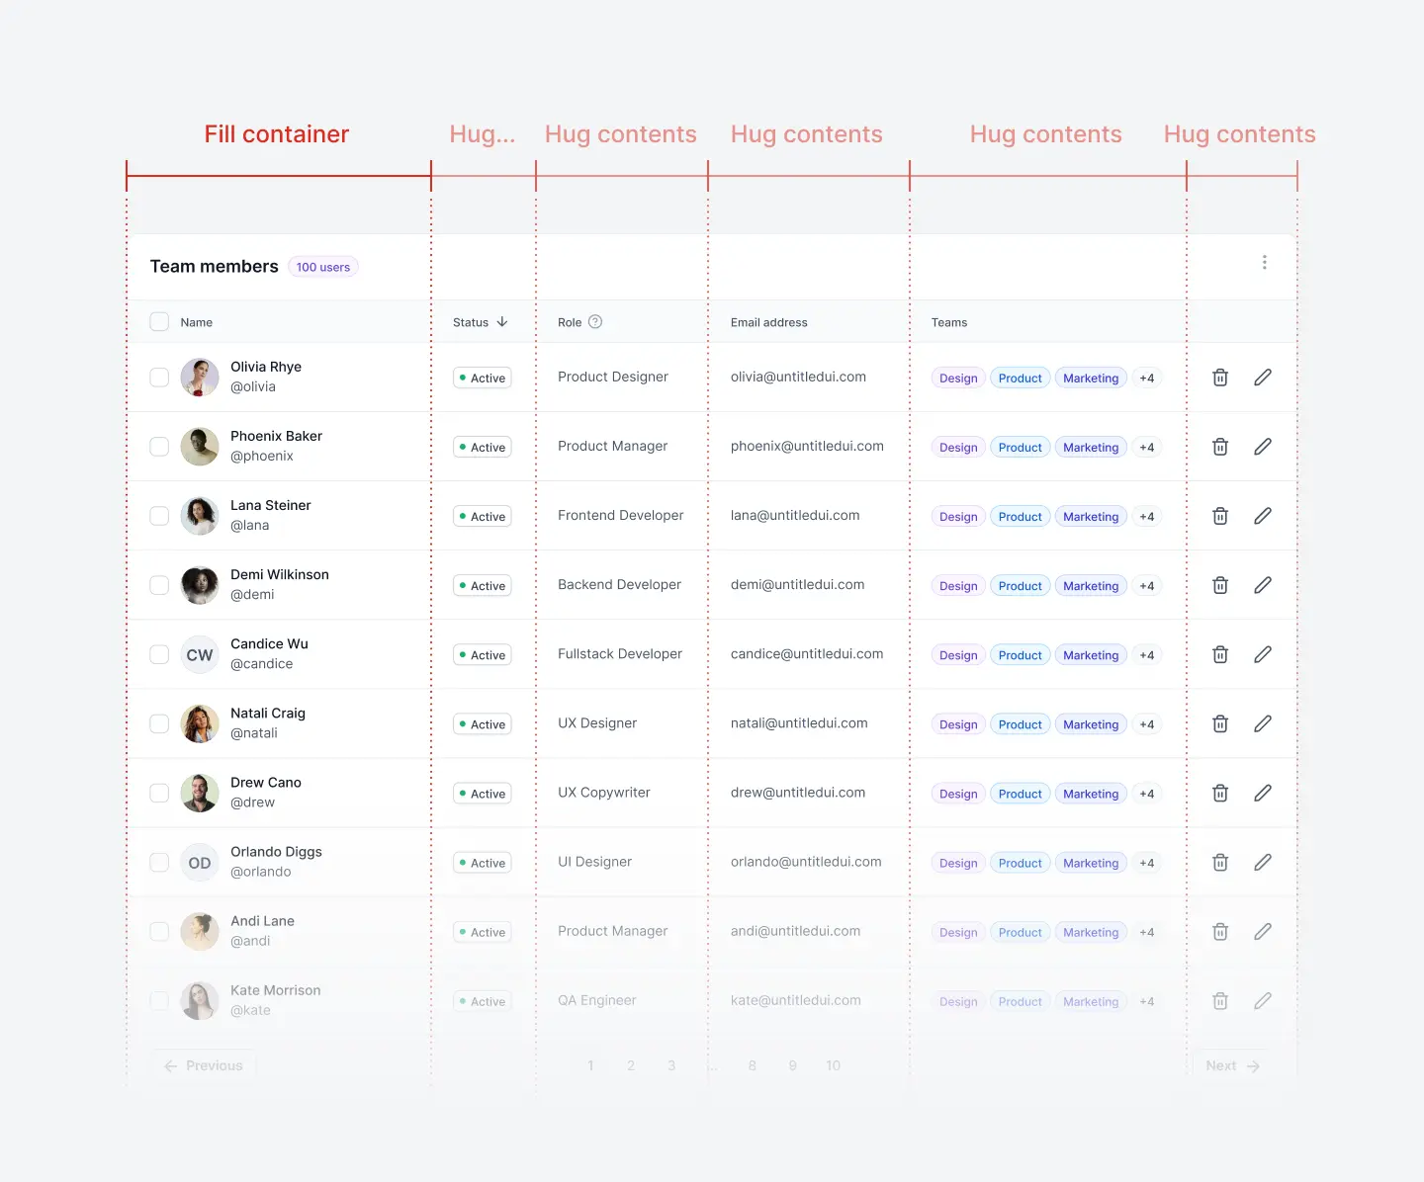The image size is (1424, 1182).
Task: Open Olivia Rhye's avatar photo
Action: [x=200, y=377]
